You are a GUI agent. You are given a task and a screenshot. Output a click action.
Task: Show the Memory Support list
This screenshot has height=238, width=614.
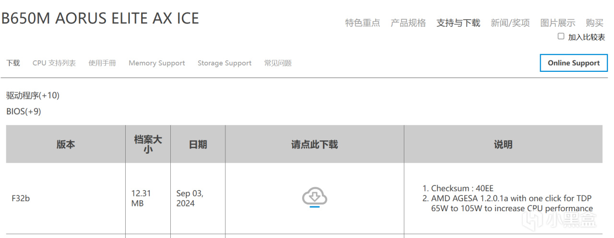(x=156, y=63)
